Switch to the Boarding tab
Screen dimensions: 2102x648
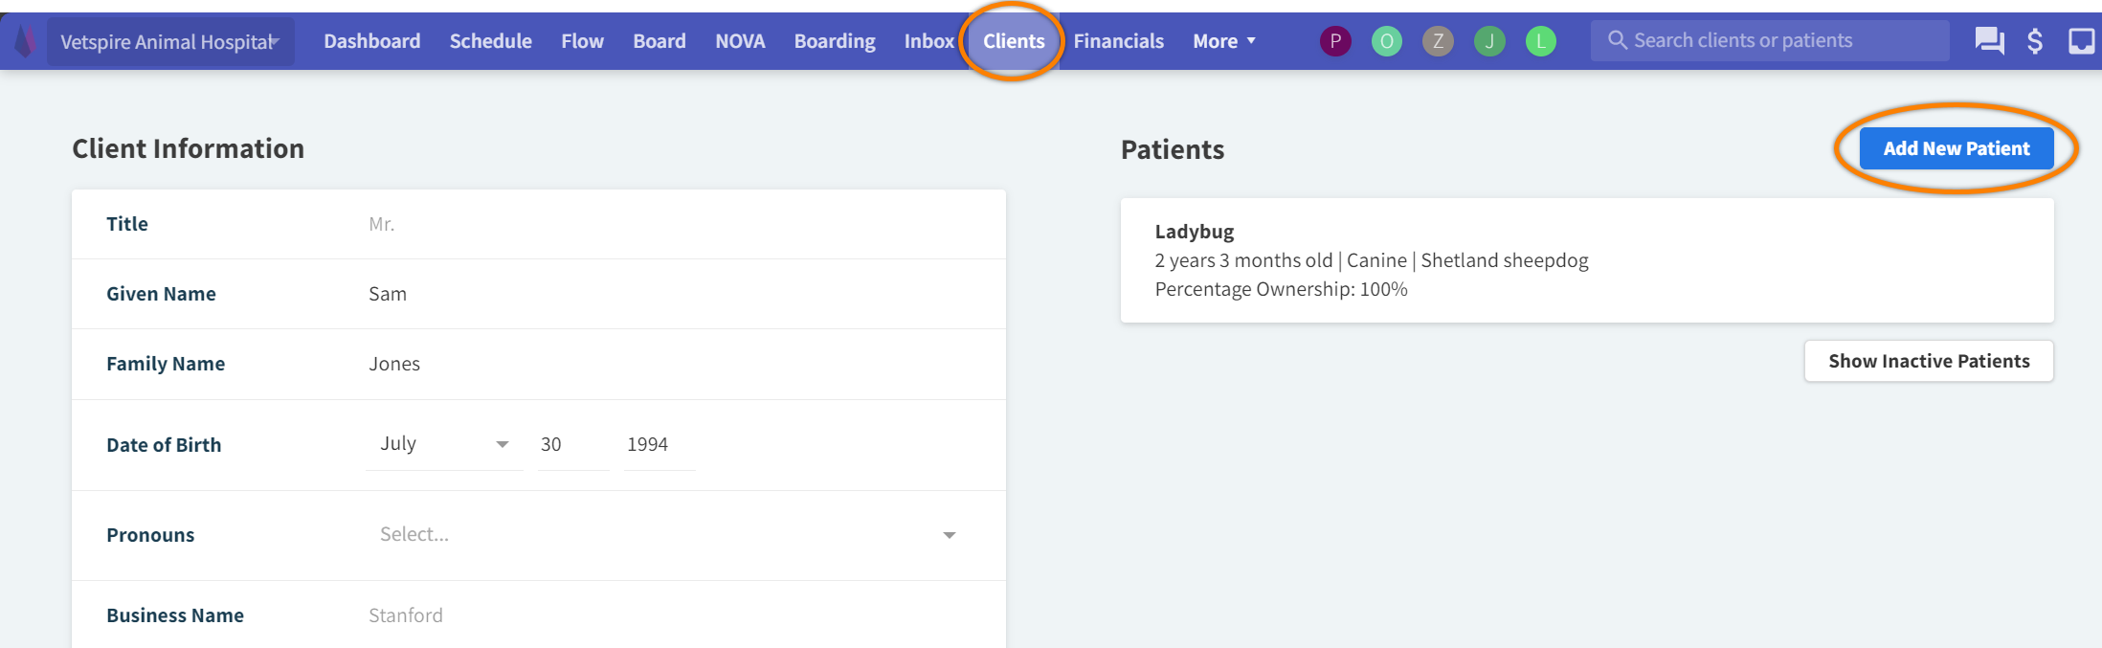(x=834, y=41)
